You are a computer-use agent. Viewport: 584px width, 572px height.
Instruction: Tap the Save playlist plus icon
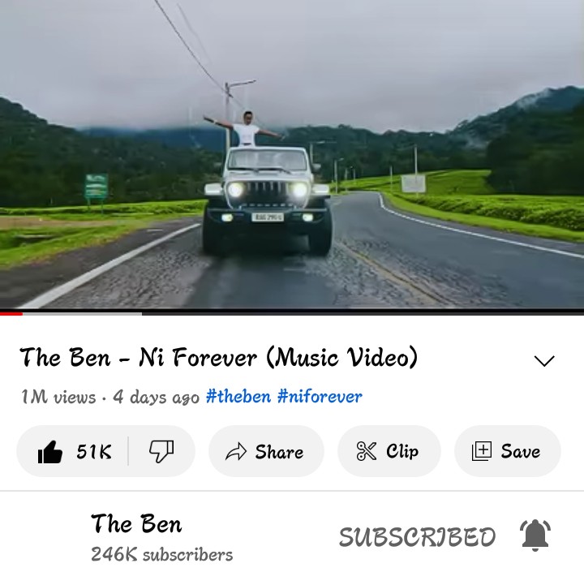[x=482, y=451]
